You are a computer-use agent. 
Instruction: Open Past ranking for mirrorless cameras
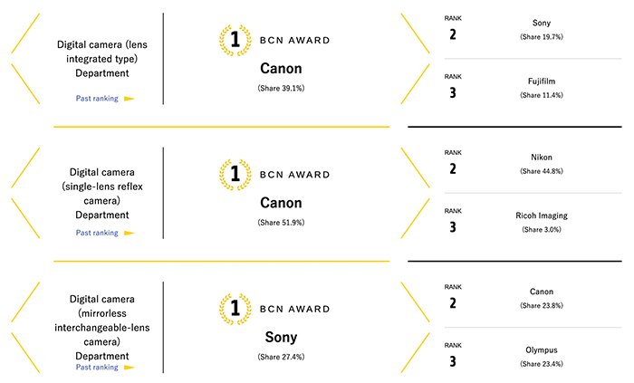coord(97,367)
